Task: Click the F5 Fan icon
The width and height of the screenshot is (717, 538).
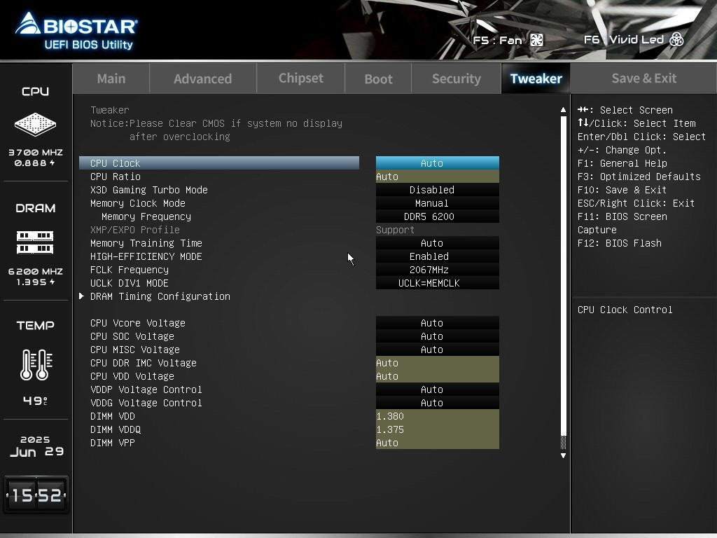Action: (x=536, y=40)
